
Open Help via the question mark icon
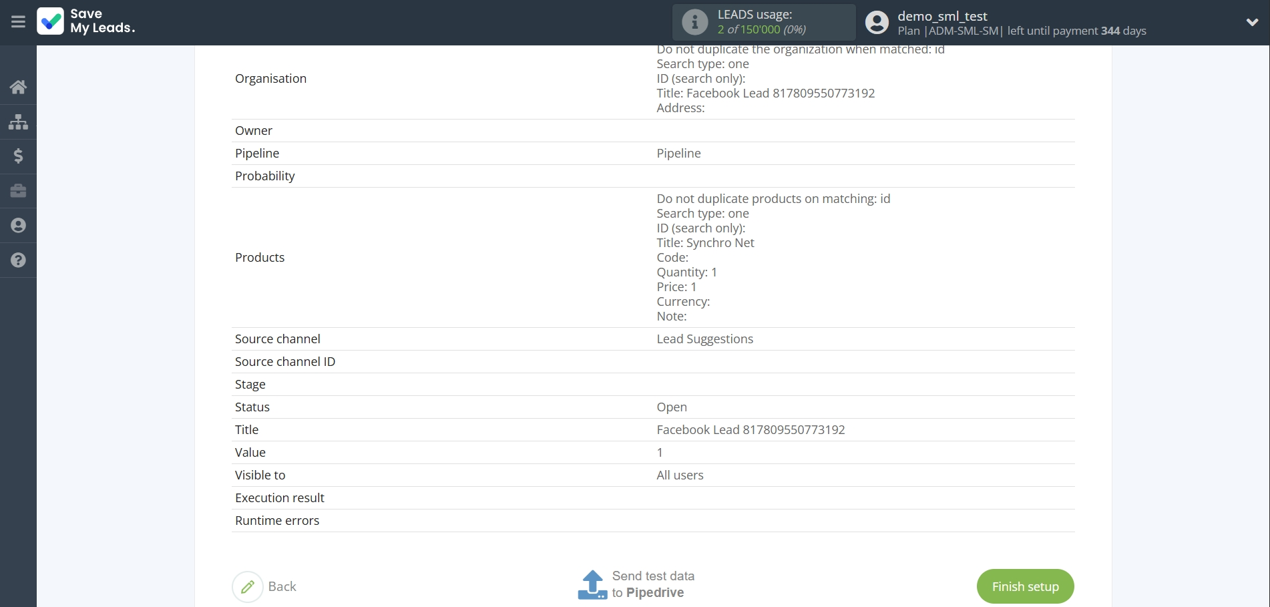click(x=18, y=260)
